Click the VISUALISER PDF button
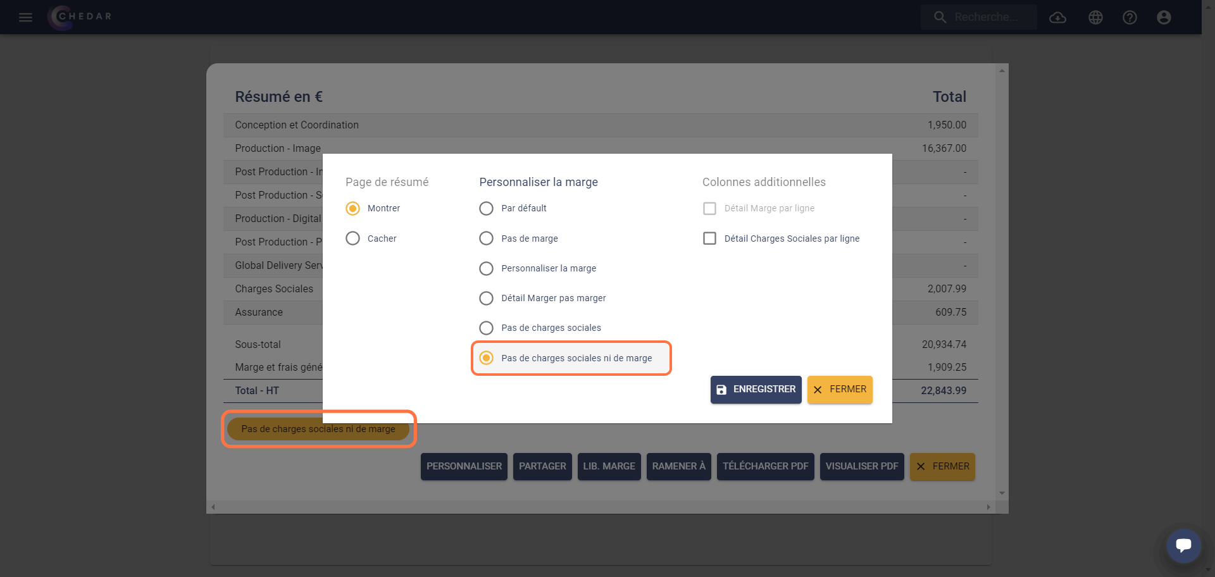Viewport: 1215px width, 577px height. (862, 466)
